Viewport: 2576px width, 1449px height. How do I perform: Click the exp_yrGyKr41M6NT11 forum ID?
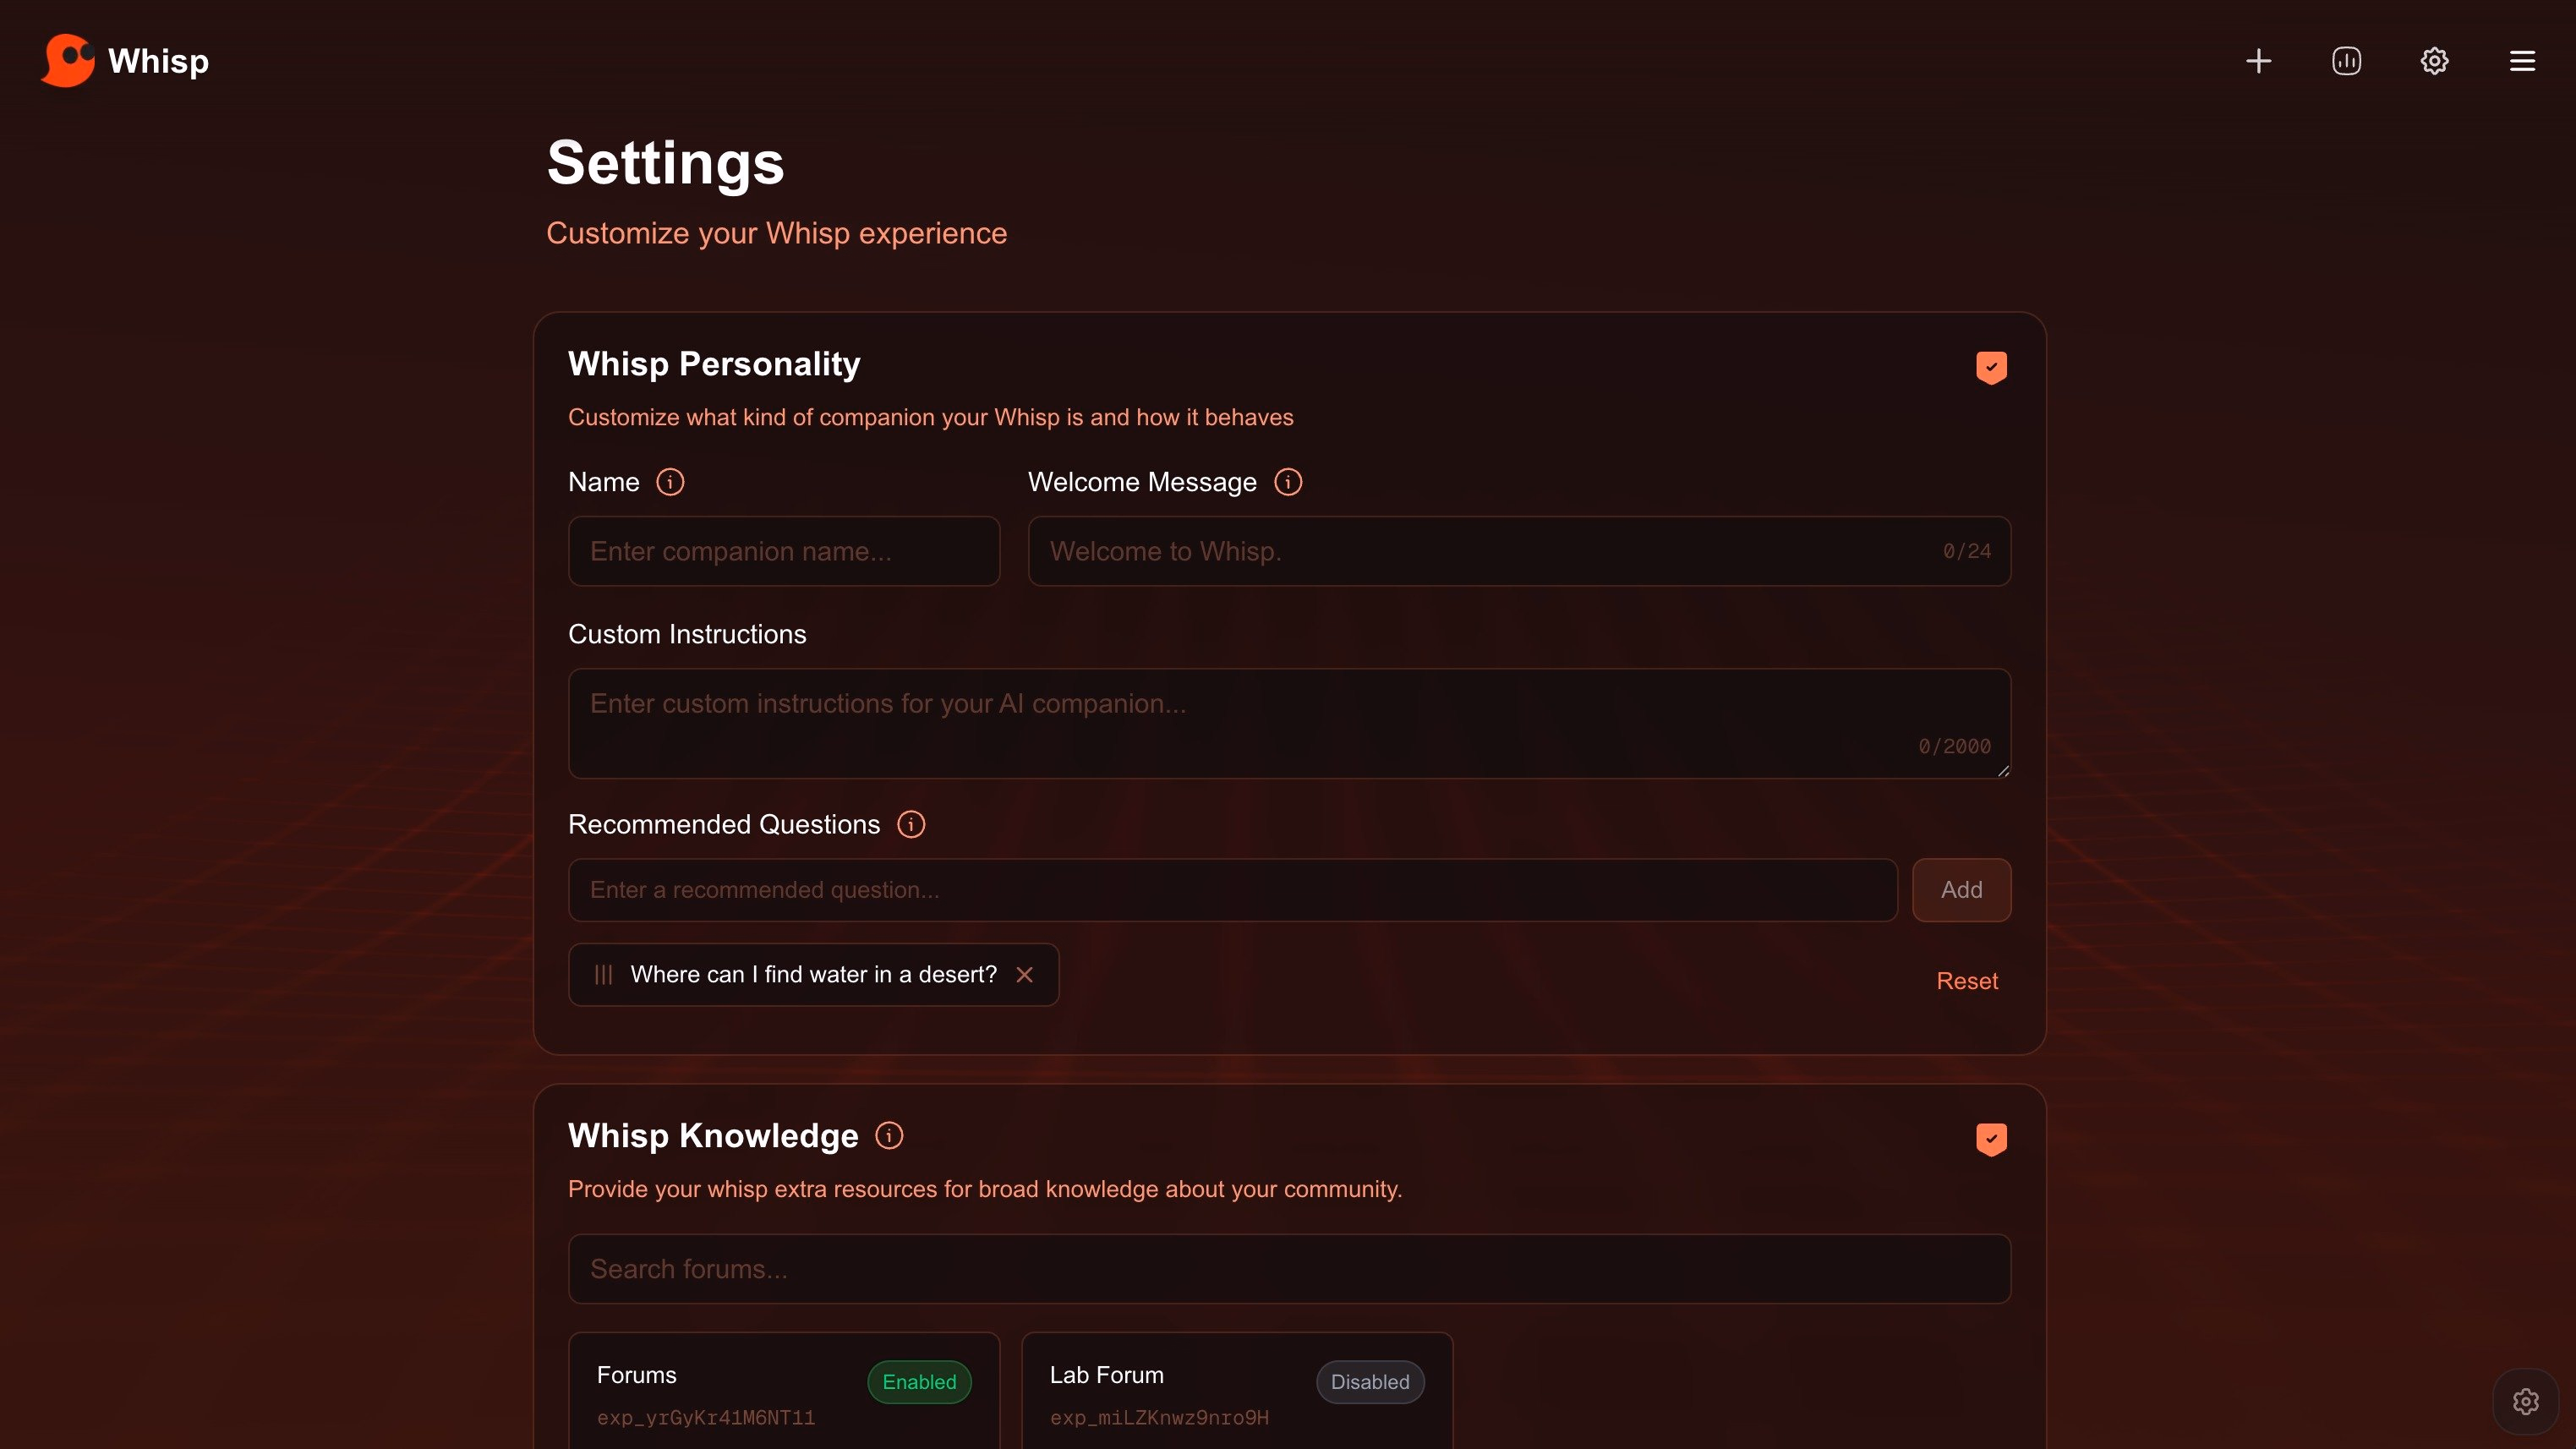pos(706,1418)
